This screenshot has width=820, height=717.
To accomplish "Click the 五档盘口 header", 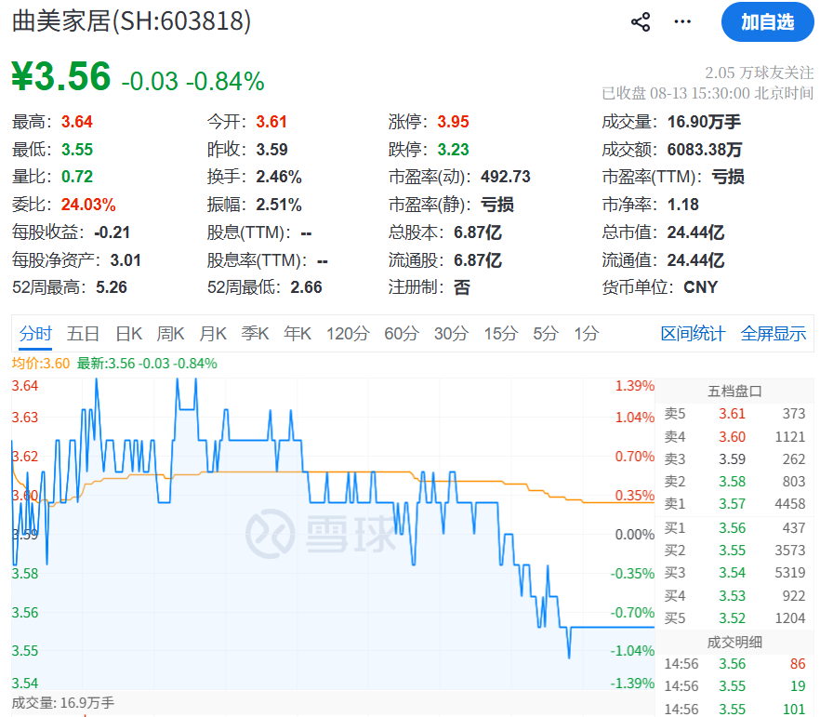I will 734,392.
